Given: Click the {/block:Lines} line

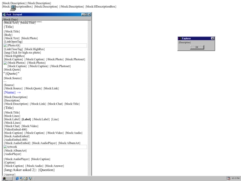Looking at the screenshot, I should pos(12,122).
